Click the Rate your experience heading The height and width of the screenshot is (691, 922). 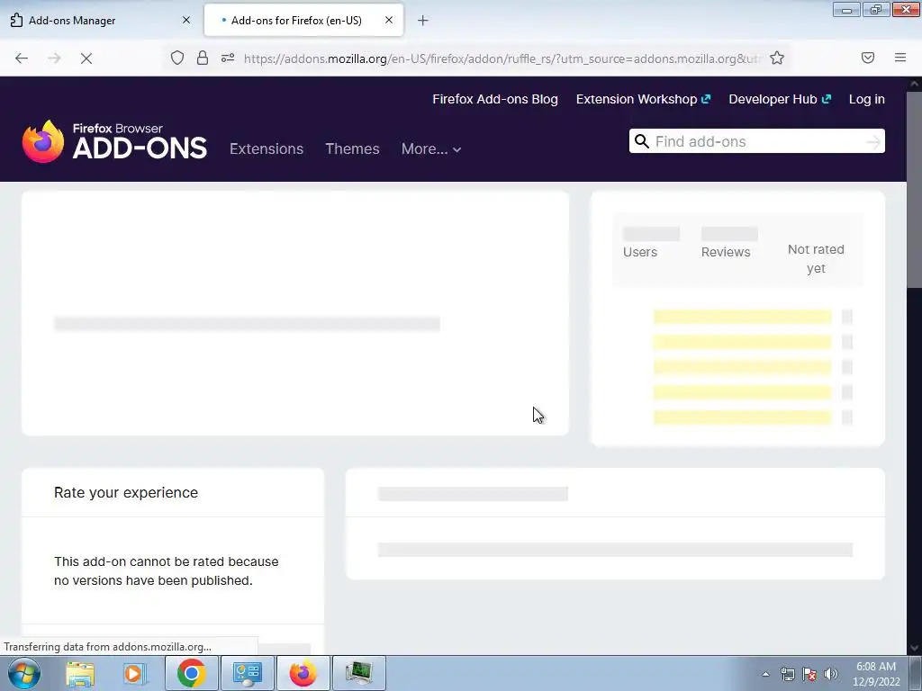coord(126,492)
